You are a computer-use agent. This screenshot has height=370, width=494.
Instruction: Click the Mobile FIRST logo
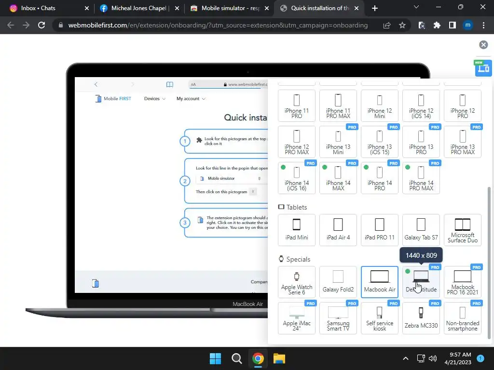click(x=113, y=98)
